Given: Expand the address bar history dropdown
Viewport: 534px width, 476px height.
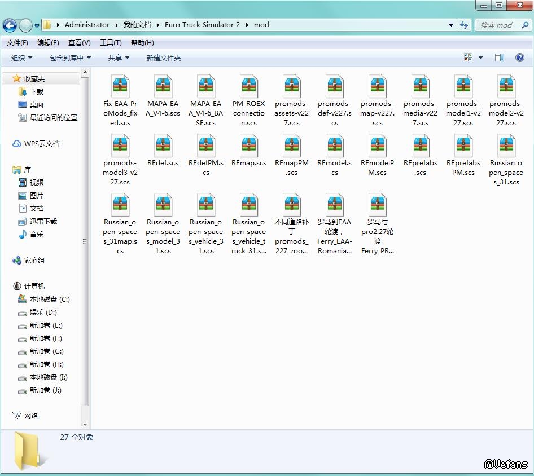Looking at the screenshot, I should point(451,25).
